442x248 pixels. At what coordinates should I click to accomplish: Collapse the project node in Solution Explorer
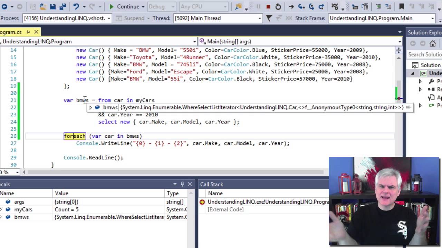pyautogui.click(x=412, y=73)
